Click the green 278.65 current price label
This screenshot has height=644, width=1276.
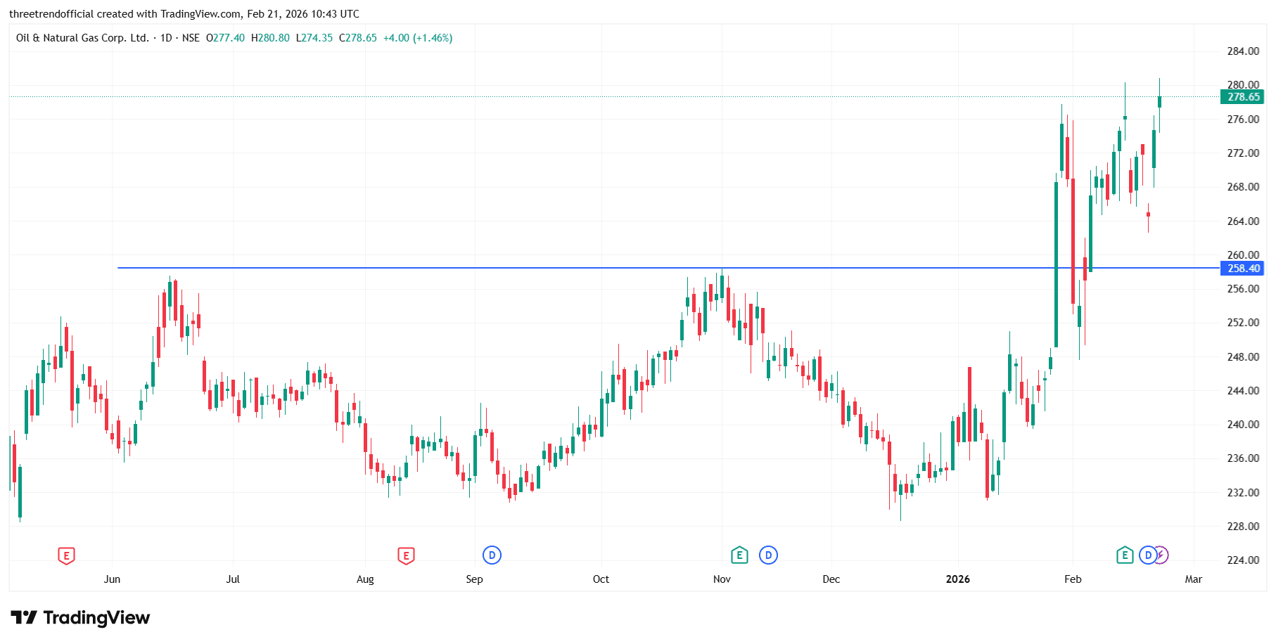pos(1242,97)
